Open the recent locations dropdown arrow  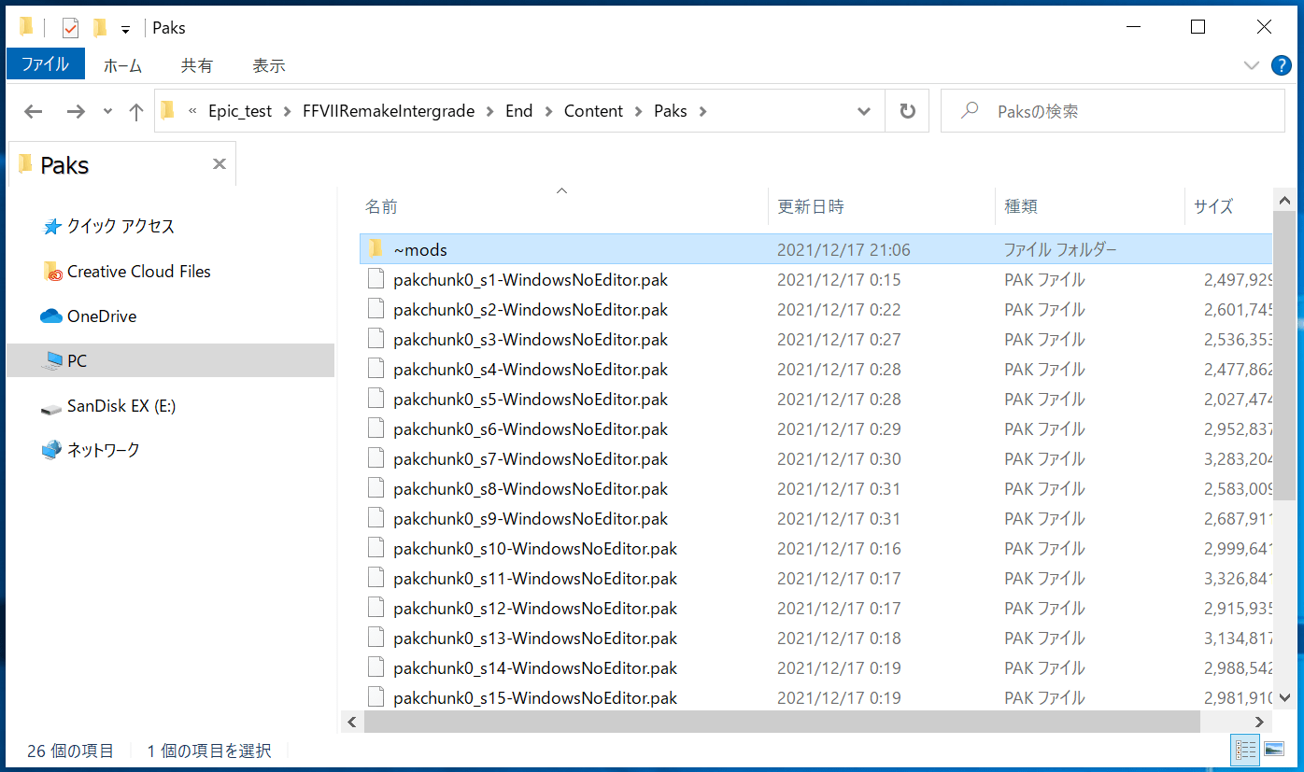click(107, 111)
